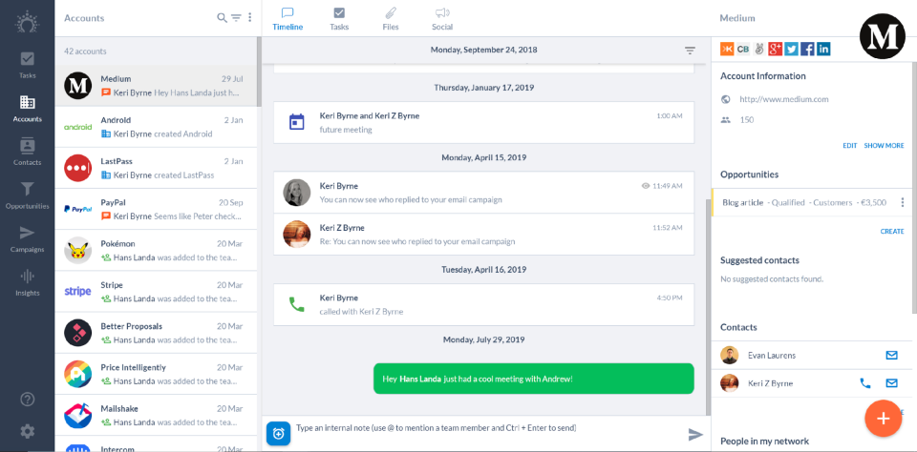Open Tasks in the left sidebar
917x452 pixels.
[x=27, y=65]
